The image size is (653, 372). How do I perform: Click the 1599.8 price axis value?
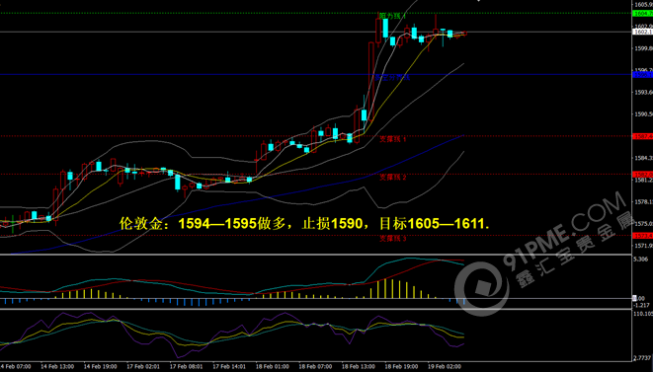coord(643,48)
